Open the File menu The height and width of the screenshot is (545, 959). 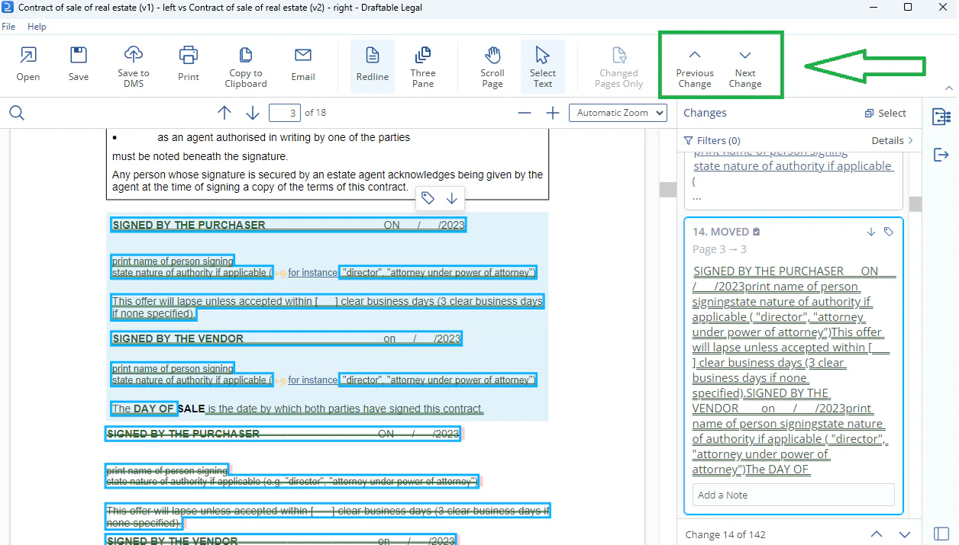pyautogui.click(x=8, y=27)
